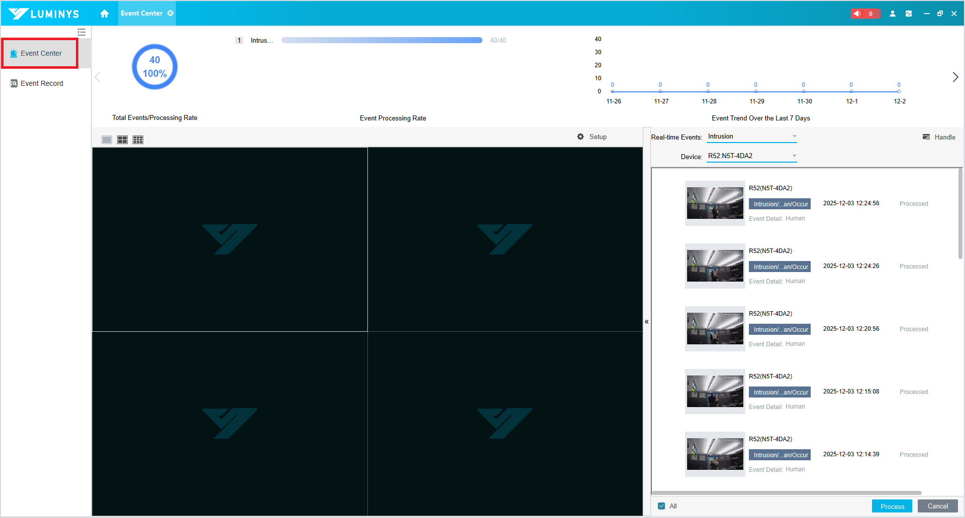This screenshot has width=965, height=518.
Task: Open Event Record in the sidebar
Action: click(x=42, y=83)
